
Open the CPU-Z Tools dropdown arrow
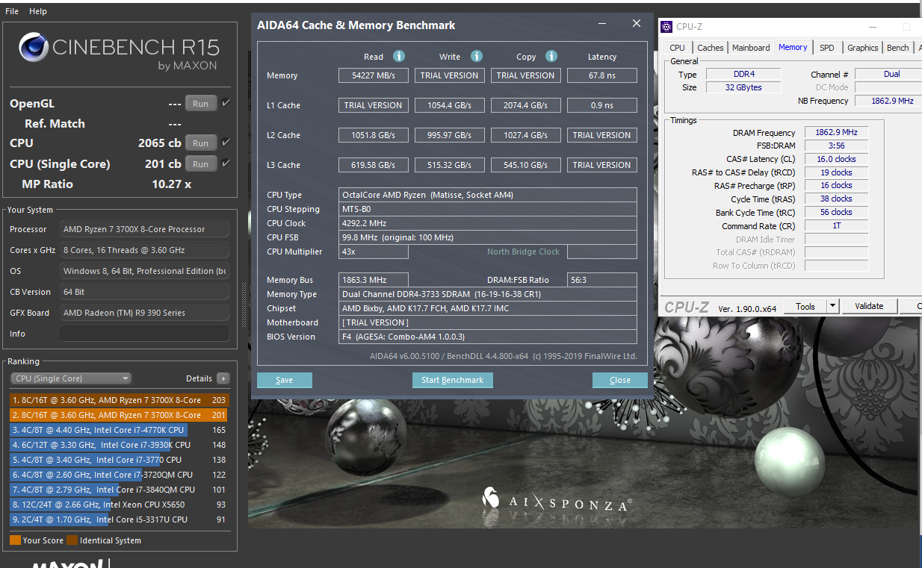[833, 306]
